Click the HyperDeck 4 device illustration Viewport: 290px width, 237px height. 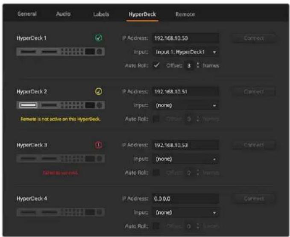click(x=61, y=212)
